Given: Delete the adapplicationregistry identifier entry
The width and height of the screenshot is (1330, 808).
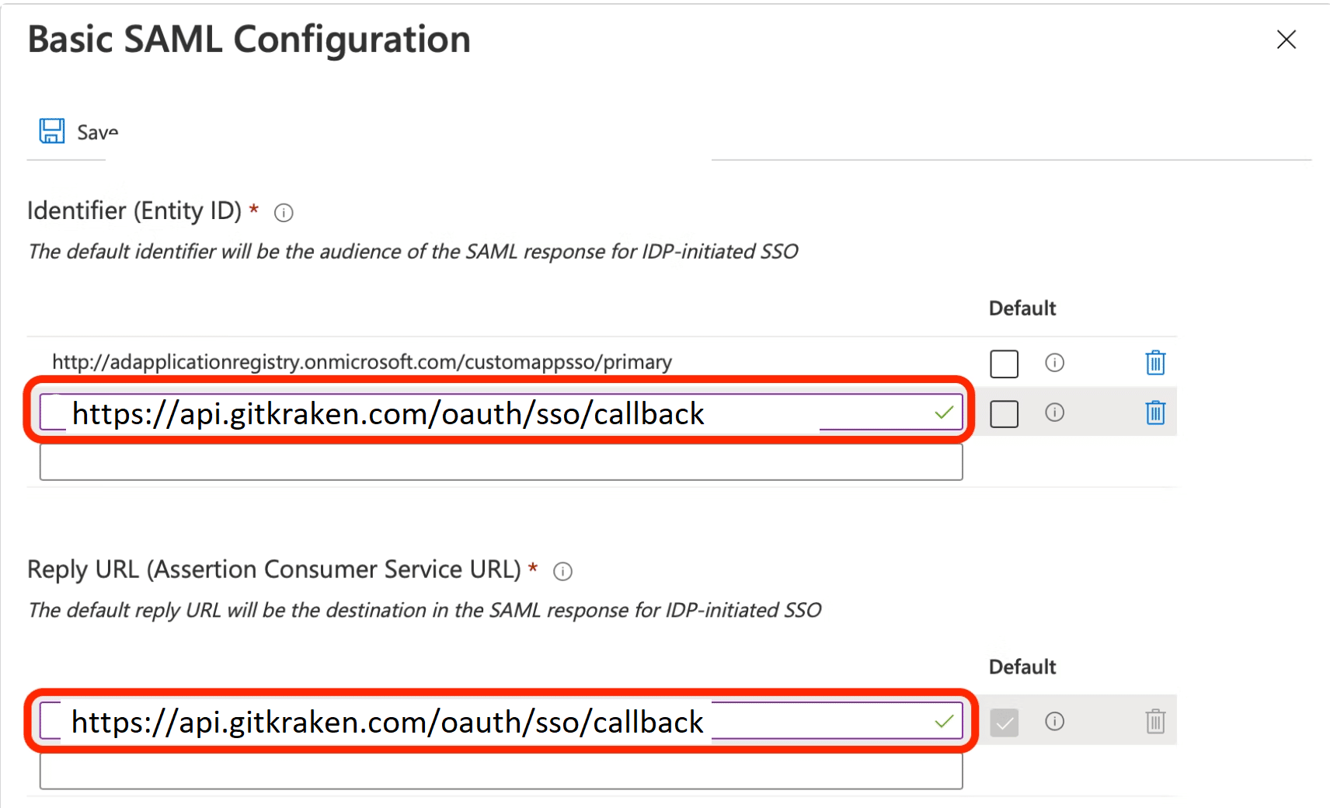Looking at the screenshot, I should pos(1155,363).
